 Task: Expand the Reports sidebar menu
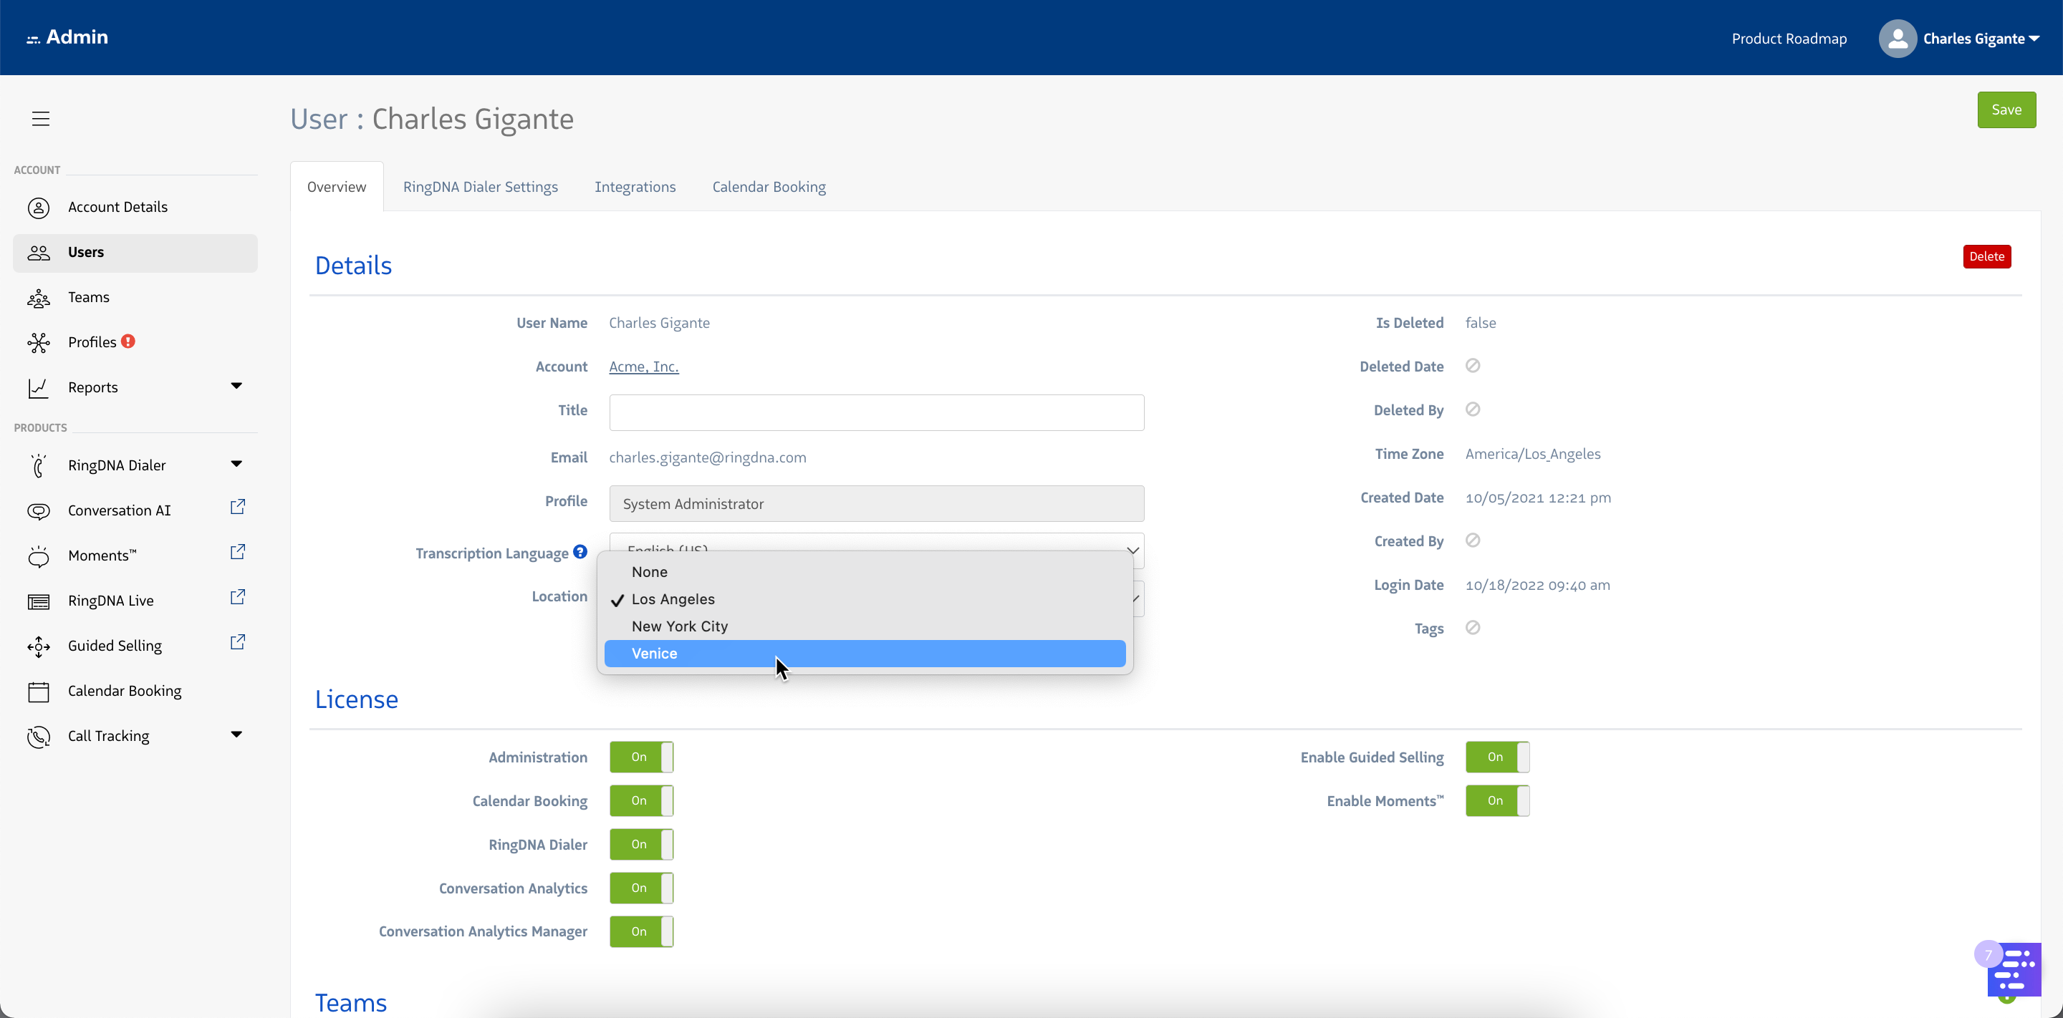(x=236, y=387)
